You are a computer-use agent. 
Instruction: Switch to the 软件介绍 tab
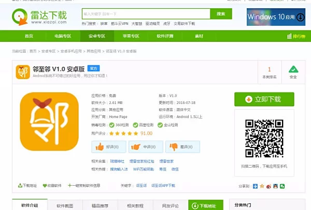click(x=30, y=205)
